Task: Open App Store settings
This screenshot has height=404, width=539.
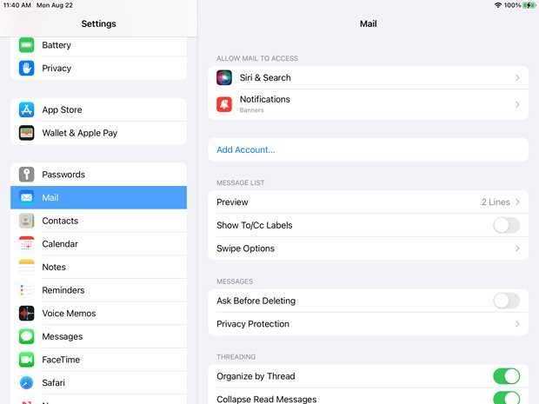Action: coord(98,109)
